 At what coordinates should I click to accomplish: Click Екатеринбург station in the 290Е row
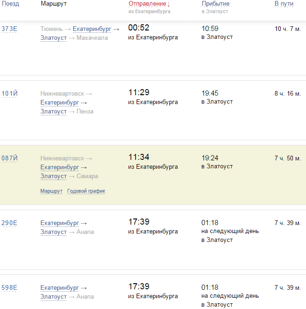[x=60, y=223]
